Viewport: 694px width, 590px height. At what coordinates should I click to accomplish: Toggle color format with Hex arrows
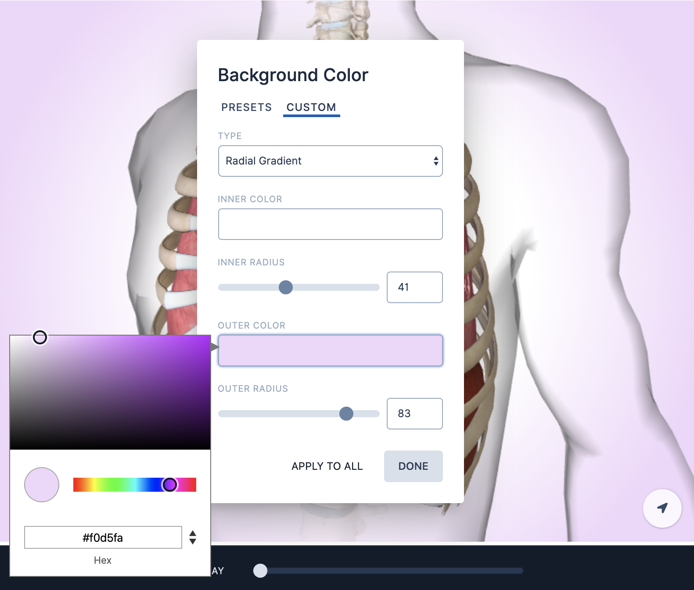point(192,537)
